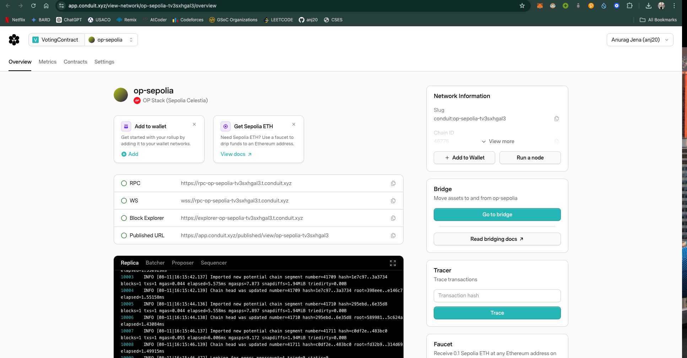Click Go to bridge button
The width and height of the screenshot is (687, 358).
point(497,215)
